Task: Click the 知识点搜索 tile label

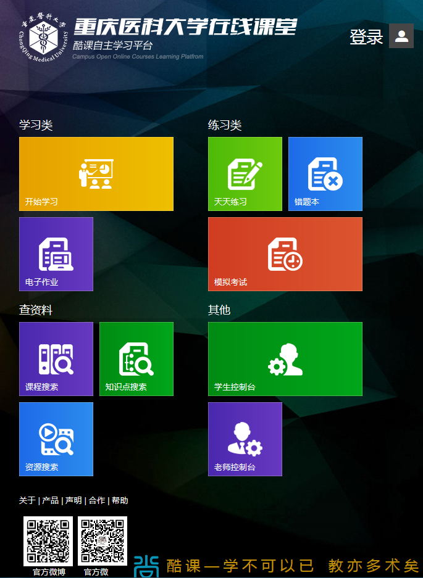Action: coord(126,387)
